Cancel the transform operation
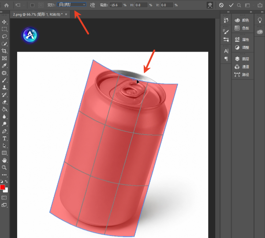This screenshot has height=238, width=265. coord(221,5)
